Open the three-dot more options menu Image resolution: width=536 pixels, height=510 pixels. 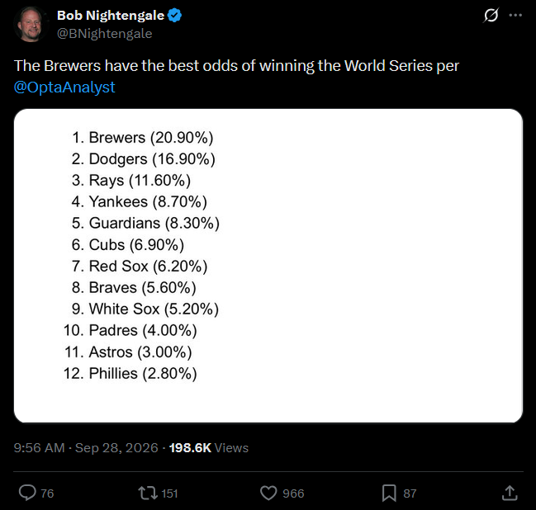point(515,16)
